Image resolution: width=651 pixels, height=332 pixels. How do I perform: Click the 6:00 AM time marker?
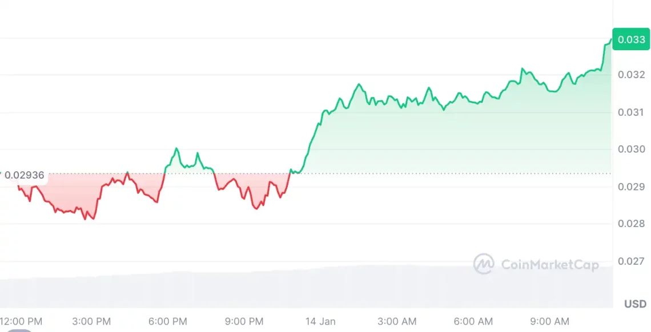click(473, 321)
